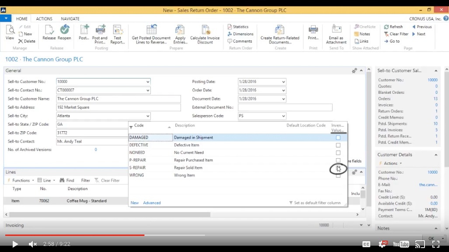449x252 pixels.
Task: Check the DAMAGED row inventory value checkbox
Action: 338,138
